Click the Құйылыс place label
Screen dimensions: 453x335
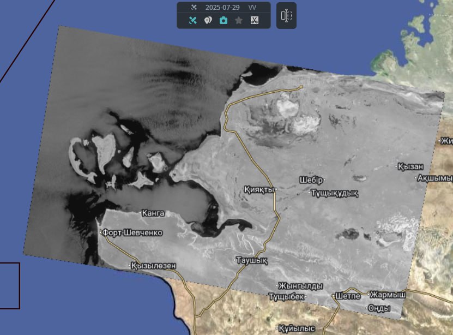coord(297,328)
